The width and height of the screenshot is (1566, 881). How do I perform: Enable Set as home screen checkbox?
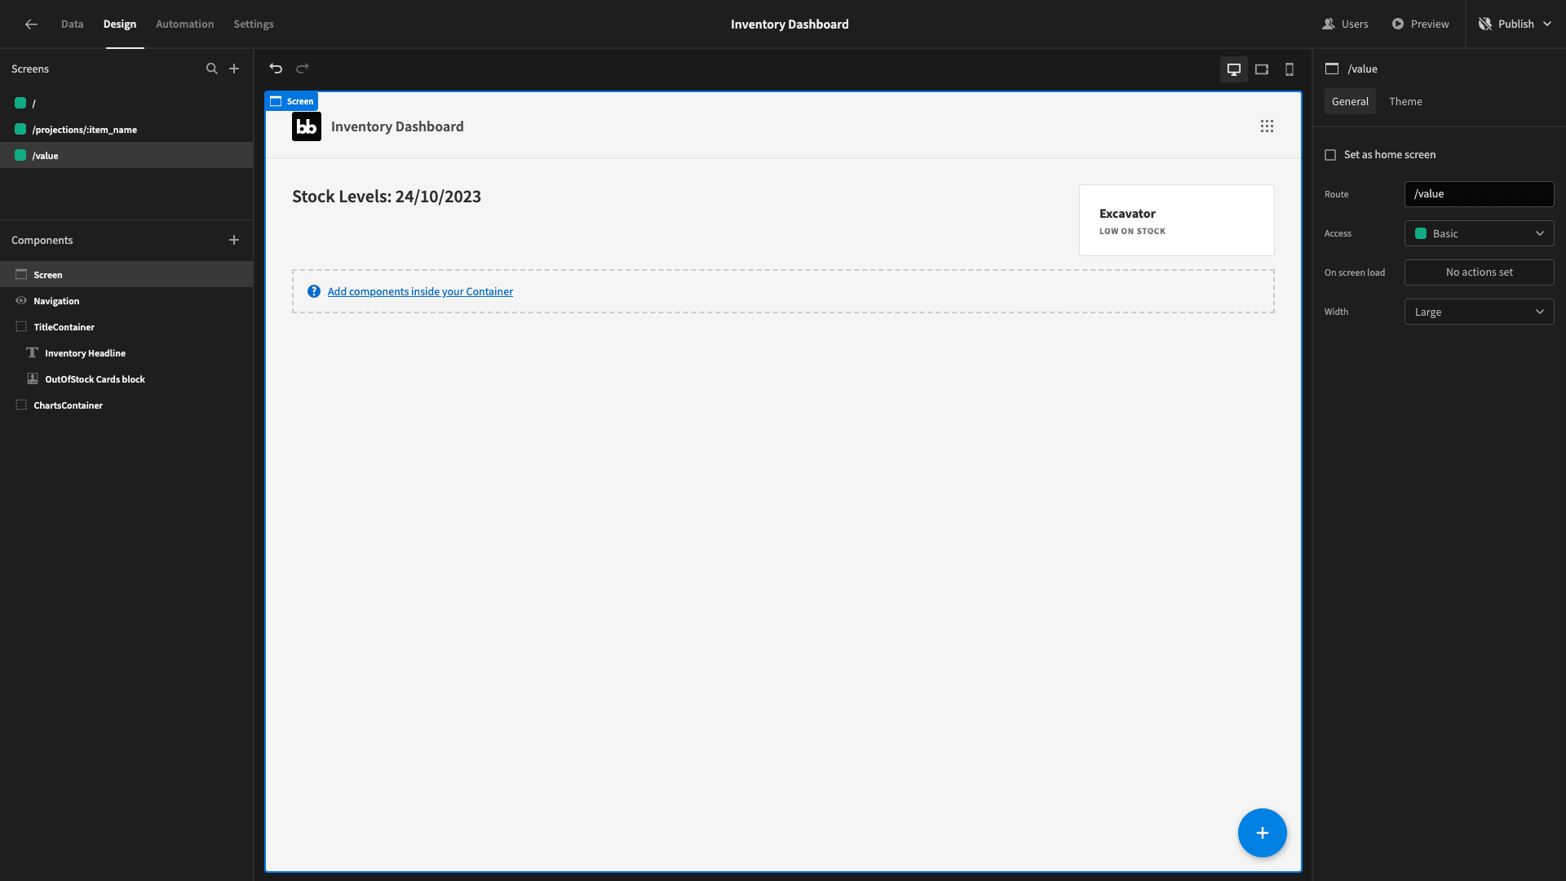tap(1330, 155)
